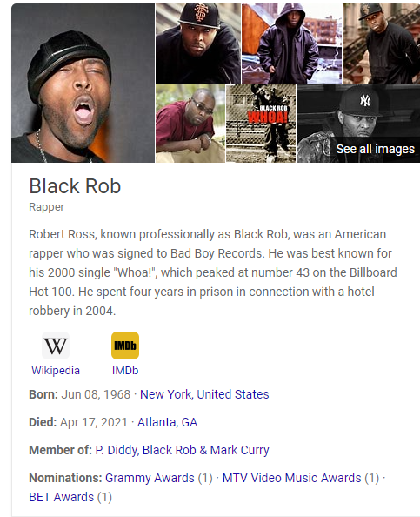Open the Wikipedia logo icon
420x517 pixels.
point(56,346)
